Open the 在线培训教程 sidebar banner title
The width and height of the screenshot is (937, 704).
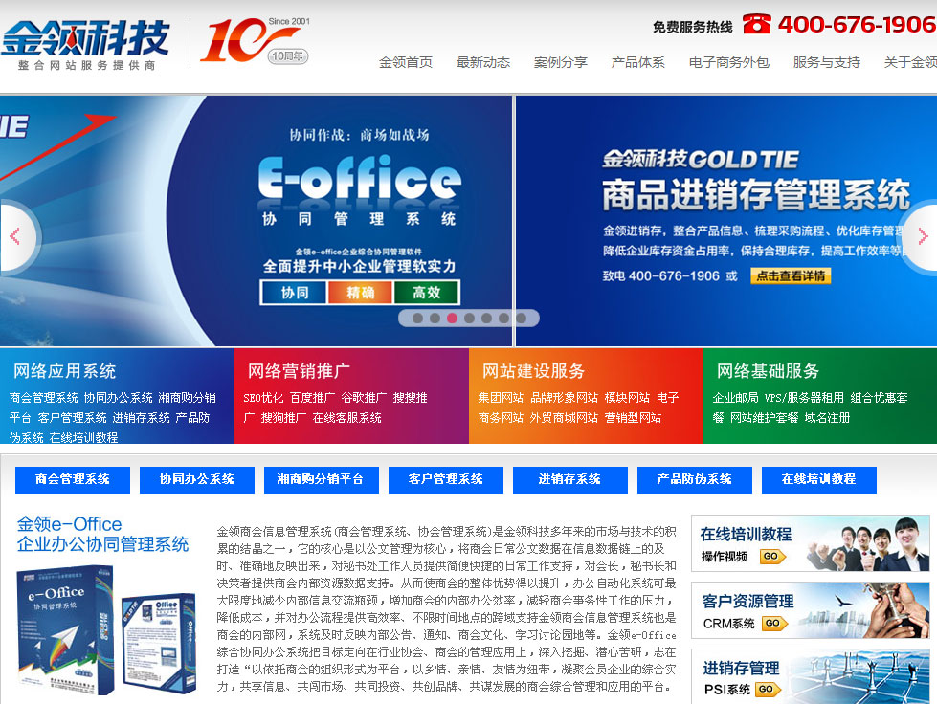point(746,534)
